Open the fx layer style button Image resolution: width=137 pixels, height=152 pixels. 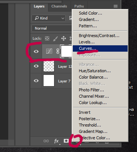pos(57,141)
